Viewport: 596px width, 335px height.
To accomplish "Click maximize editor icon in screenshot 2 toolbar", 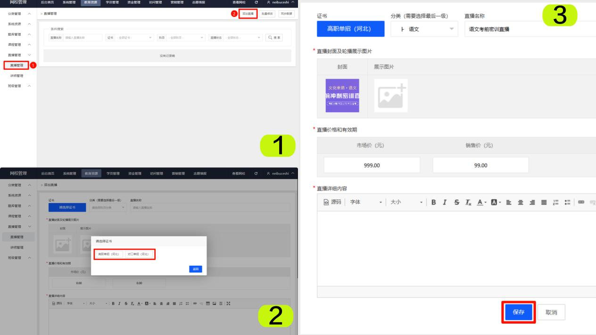I will pos(229,304).
